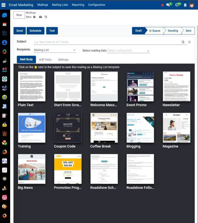The height and width of the screenshot is (223, 198).
Task: Open Calendar app in sidebar
Action: tap(5, 24)
